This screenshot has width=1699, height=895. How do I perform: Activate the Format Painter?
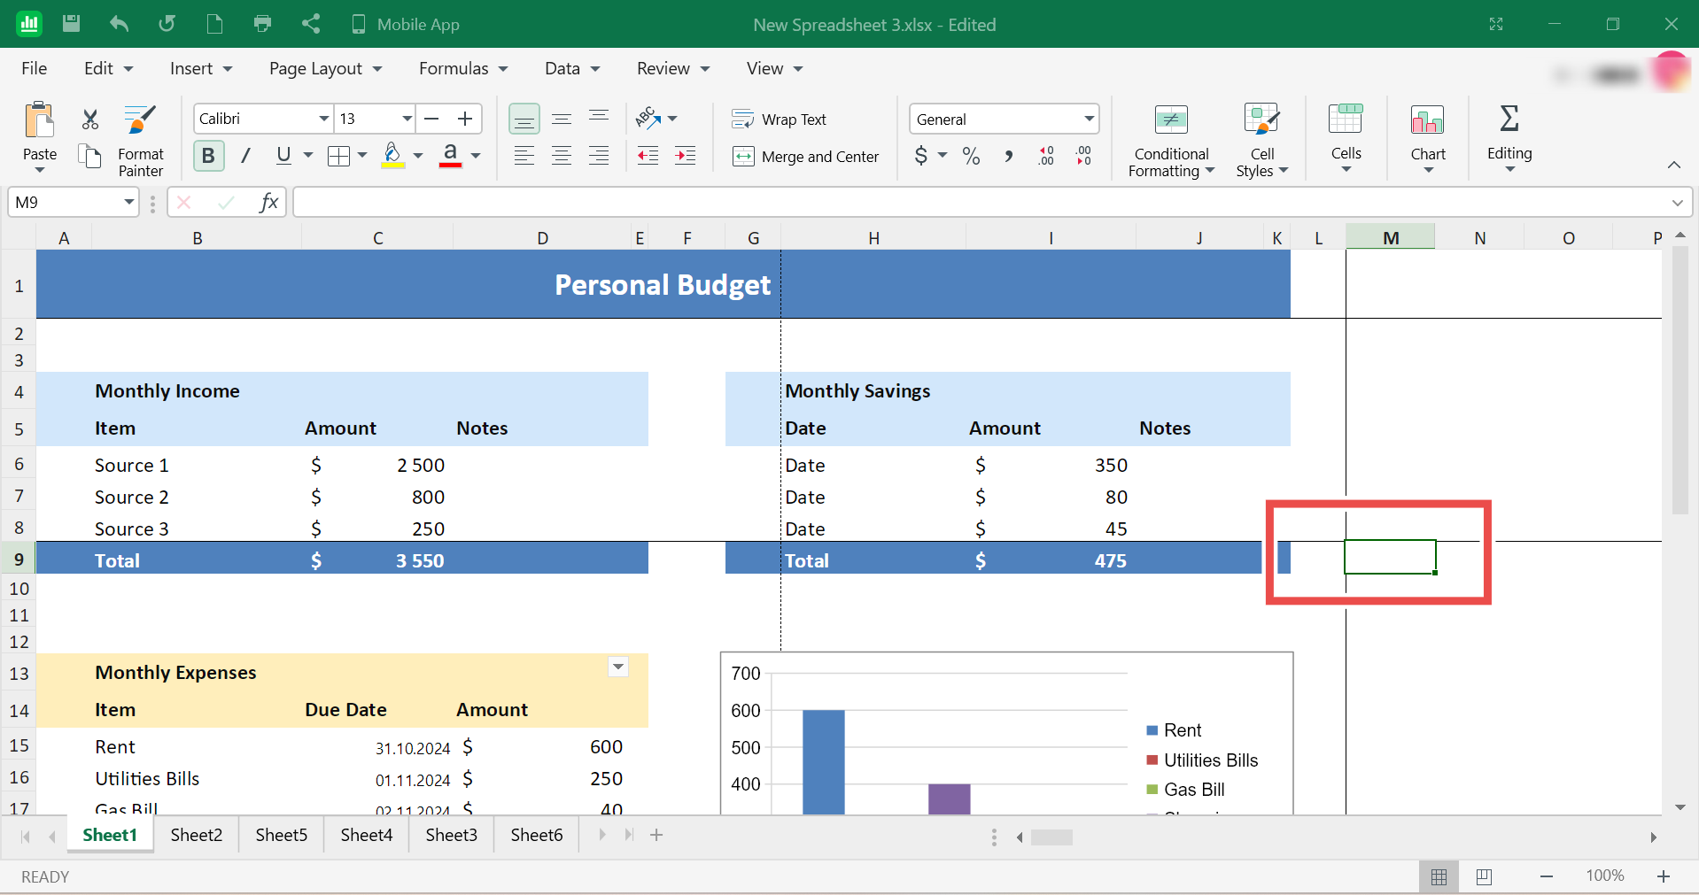pyautogui.click(x=141, y=142)
